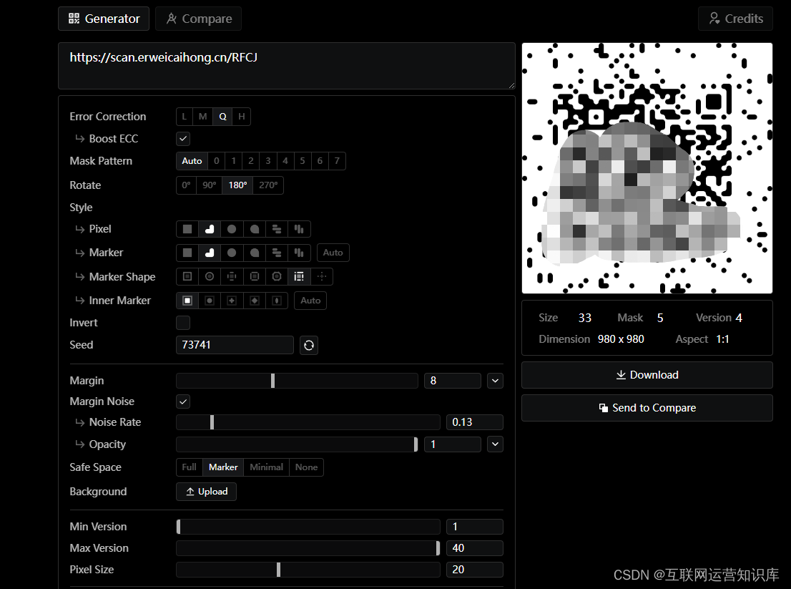This screenshot has width=791, height=589.
Task: Switch to the Generator tab
Action: tap(104, 19)
